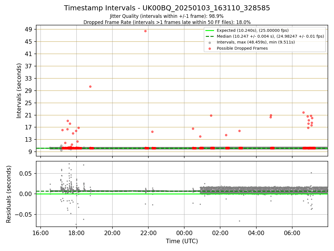Click the red dropped-frame point near 30 seconds
Image resolution: width=334 pixels, height=251 pixels.
[90, 86]
